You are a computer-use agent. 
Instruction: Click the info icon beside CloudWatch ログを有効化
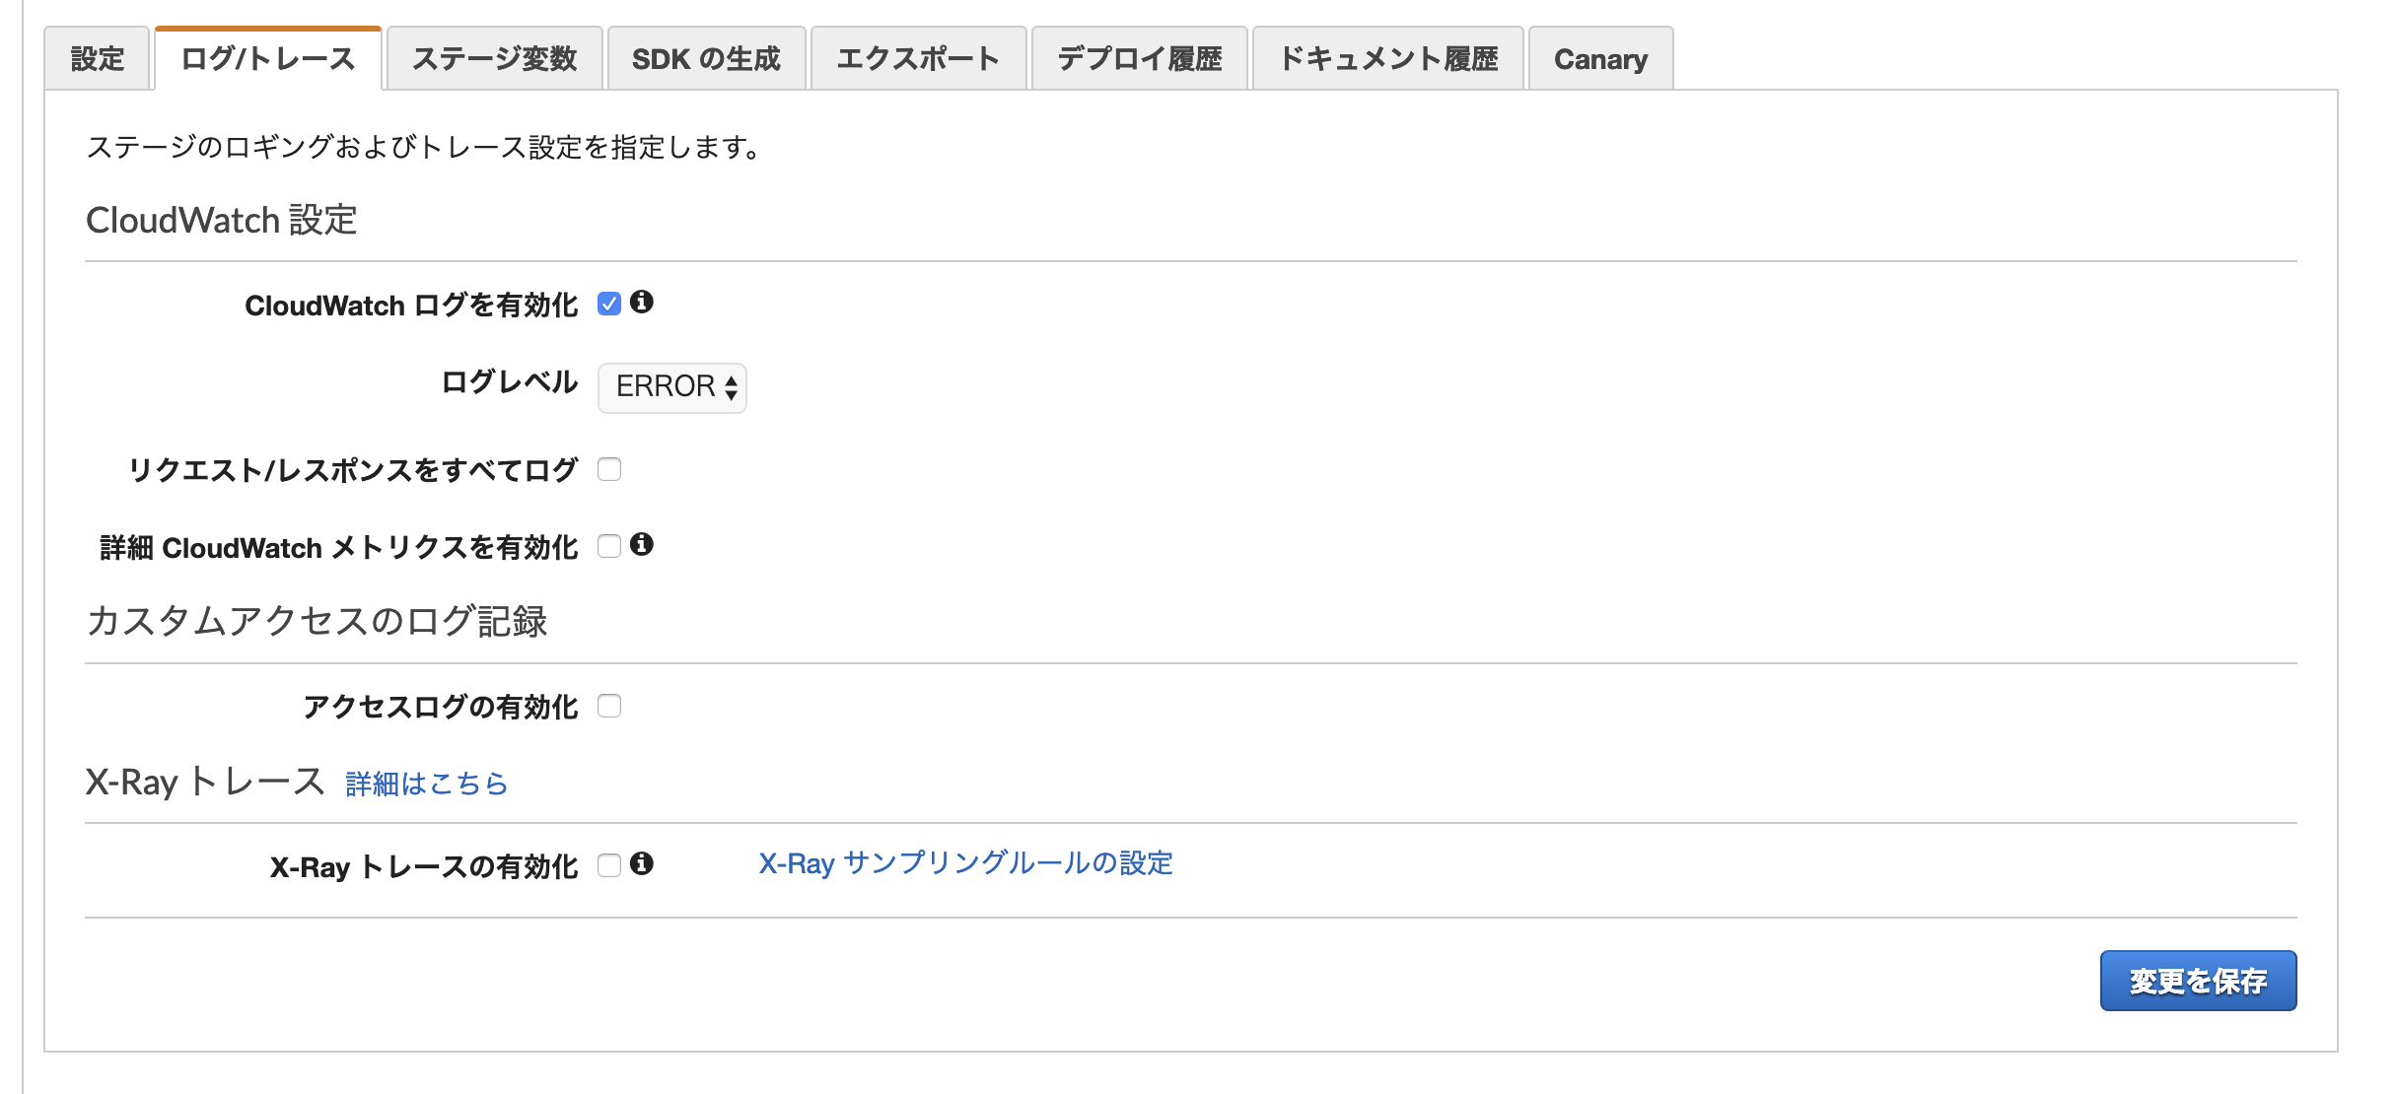(x=645, y=305)
